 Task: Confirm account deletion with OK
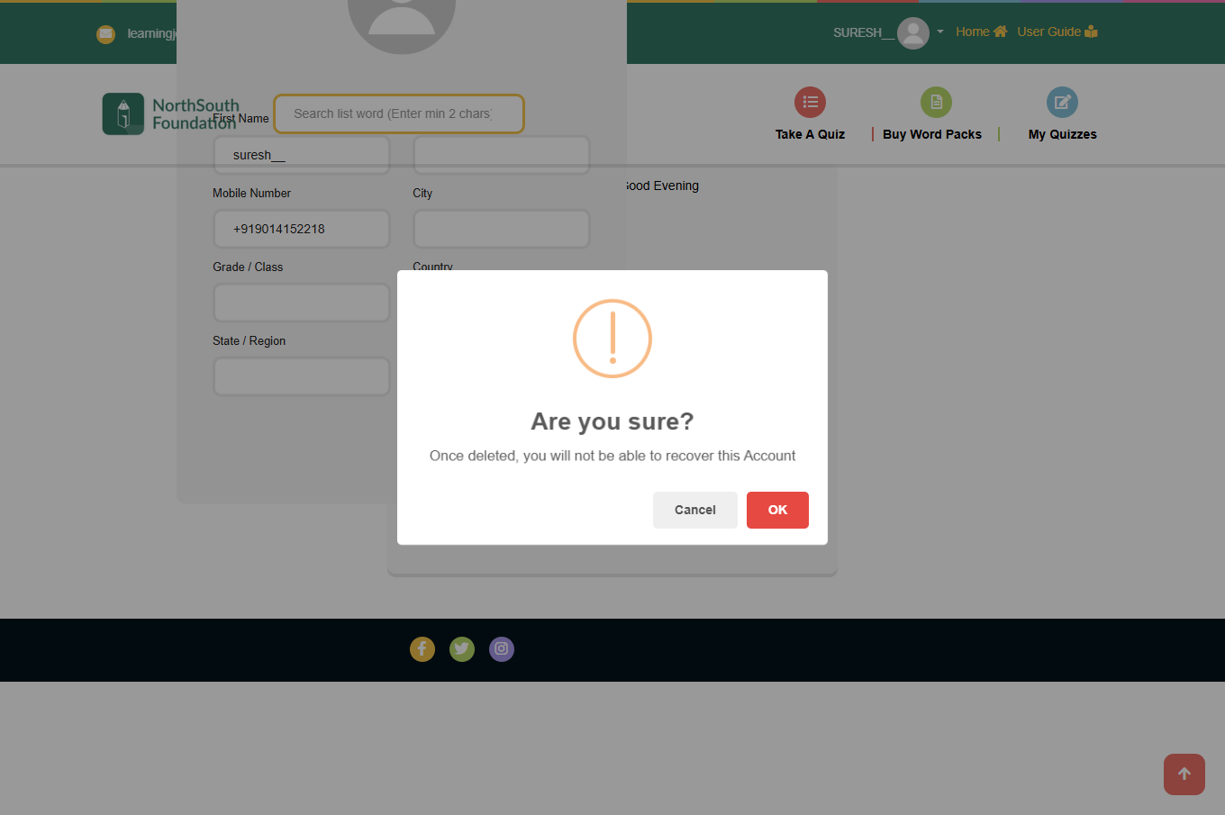tap(777, 510)
